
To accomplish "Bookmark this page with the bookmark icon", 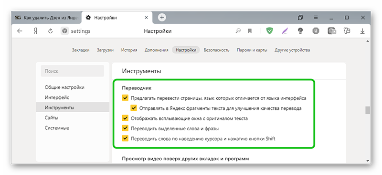I will (250, 31).
